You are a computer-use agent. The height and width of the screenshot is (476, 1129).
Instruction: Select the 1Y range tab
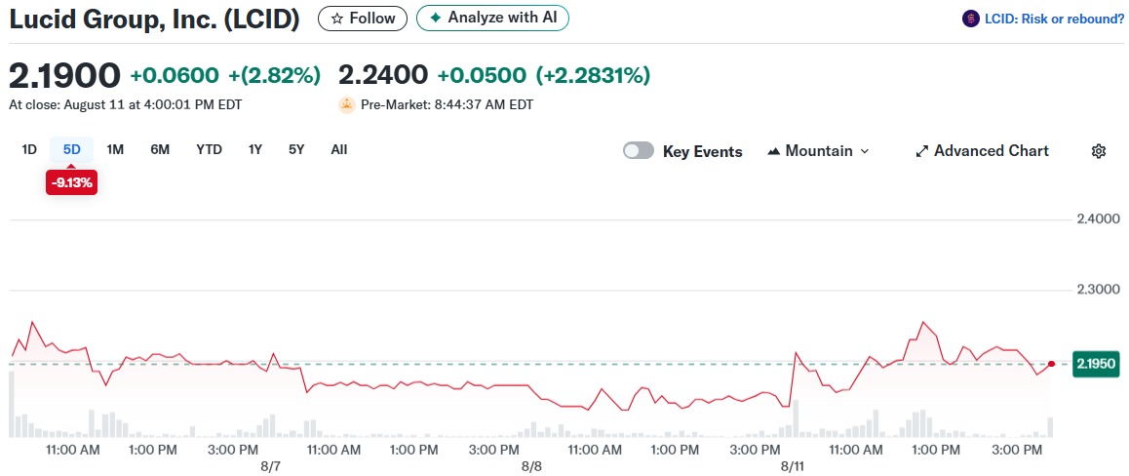coord(254,150)
